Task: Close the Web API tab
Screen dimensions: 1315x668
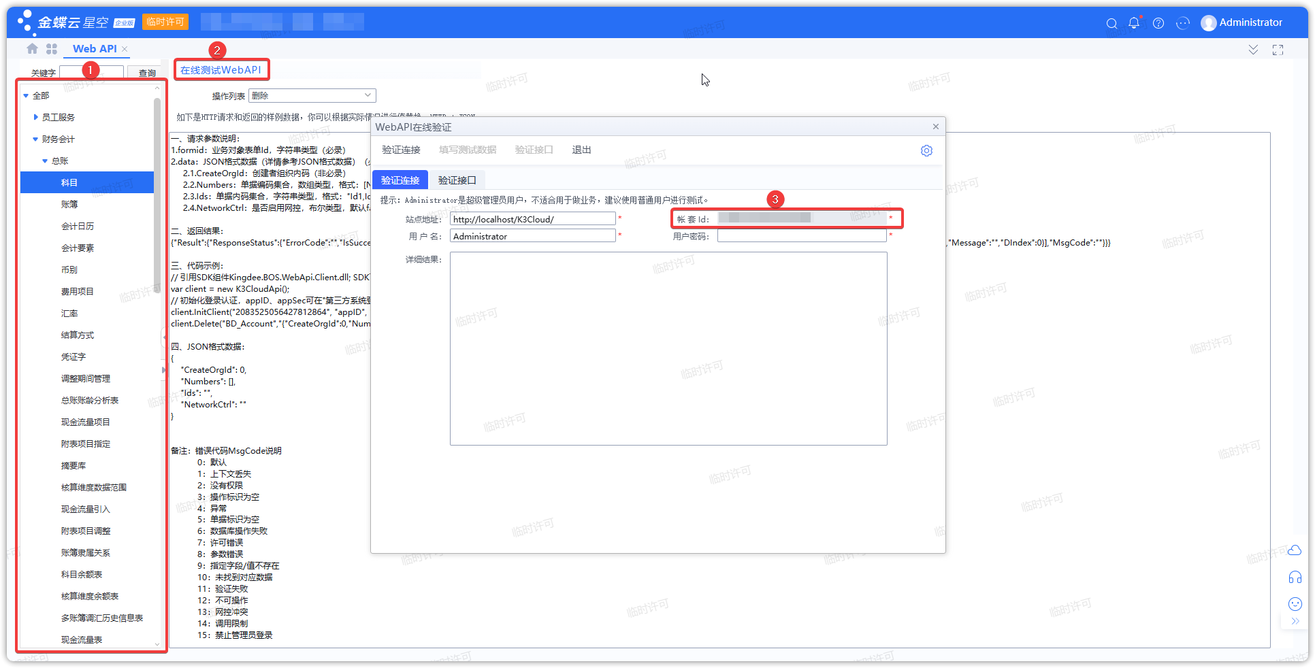Action: pos(125,49)
